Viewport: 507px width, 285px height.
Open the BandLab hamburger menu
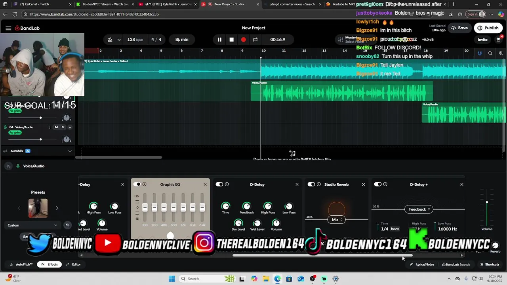coord(8,28)
